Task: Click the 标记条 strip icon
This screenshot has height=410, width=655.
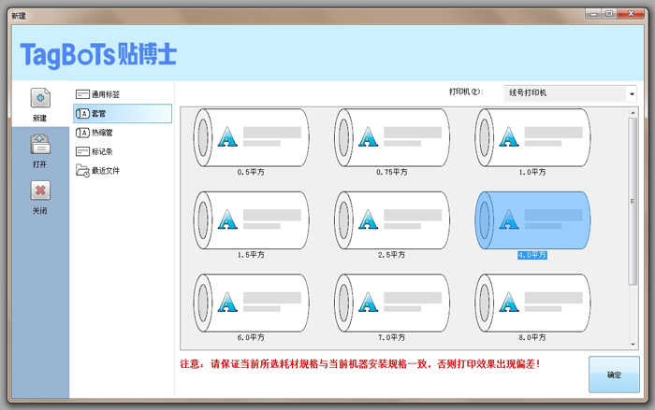Action: [x=82, y=151]
